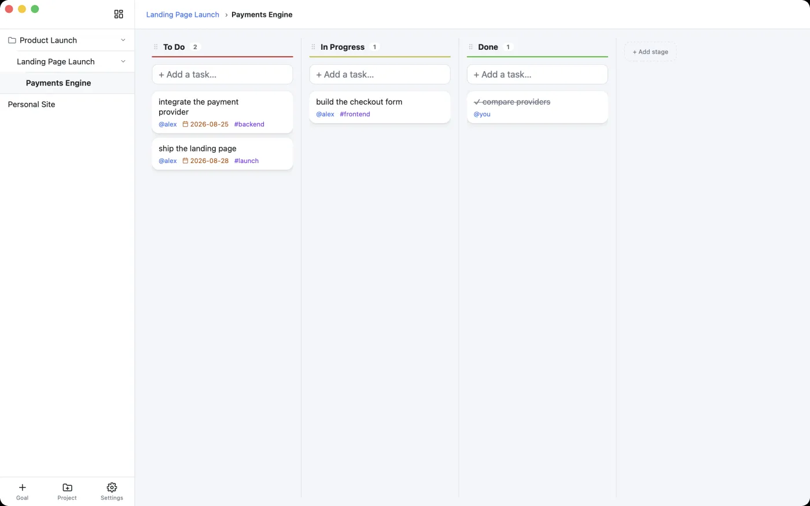The image size is (810, 506).
Task: Click the Payments Engine breadcrumb
Action: pyautogui.click(x=262, y=15)
